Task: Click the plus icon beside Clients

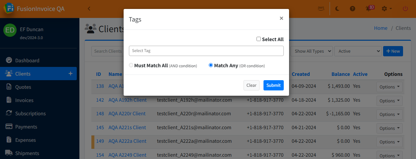Action: (x=70, y=74)
